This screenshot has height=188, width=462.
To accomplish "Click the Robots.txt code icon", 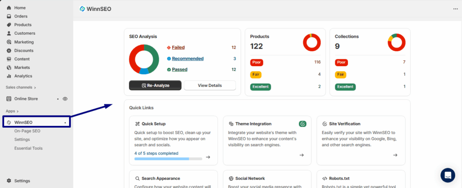I will (x=325, y=178).
